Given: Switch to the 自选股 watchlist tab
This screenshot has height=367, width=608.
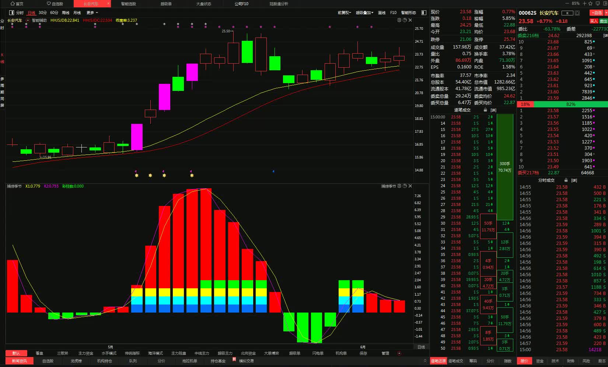Looking at the screenshot, I should click(x=55, y=4).
